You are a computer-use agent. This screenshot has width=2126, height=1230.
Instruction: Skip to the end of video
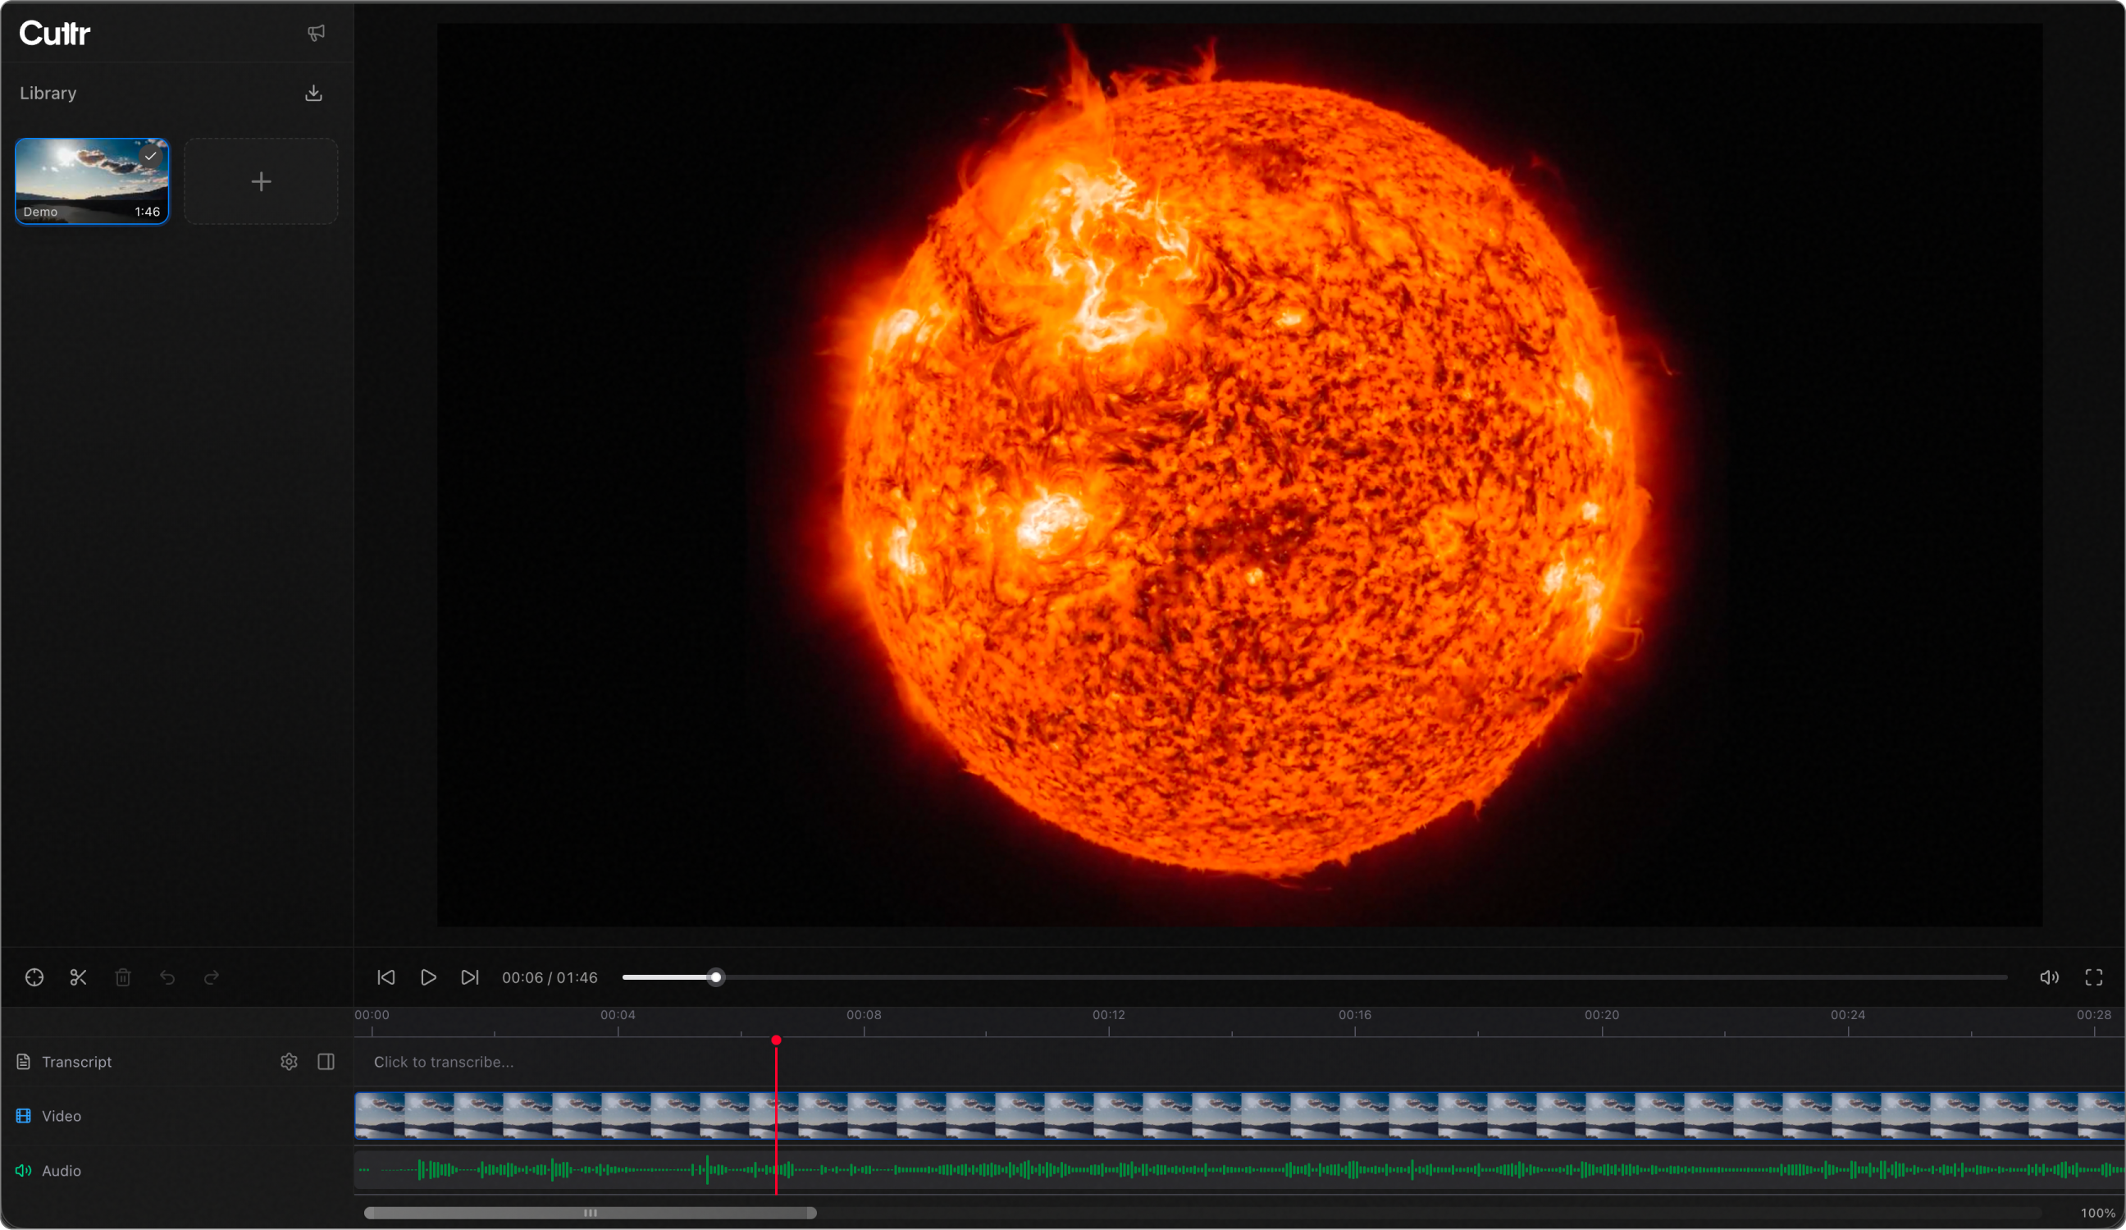470,977
